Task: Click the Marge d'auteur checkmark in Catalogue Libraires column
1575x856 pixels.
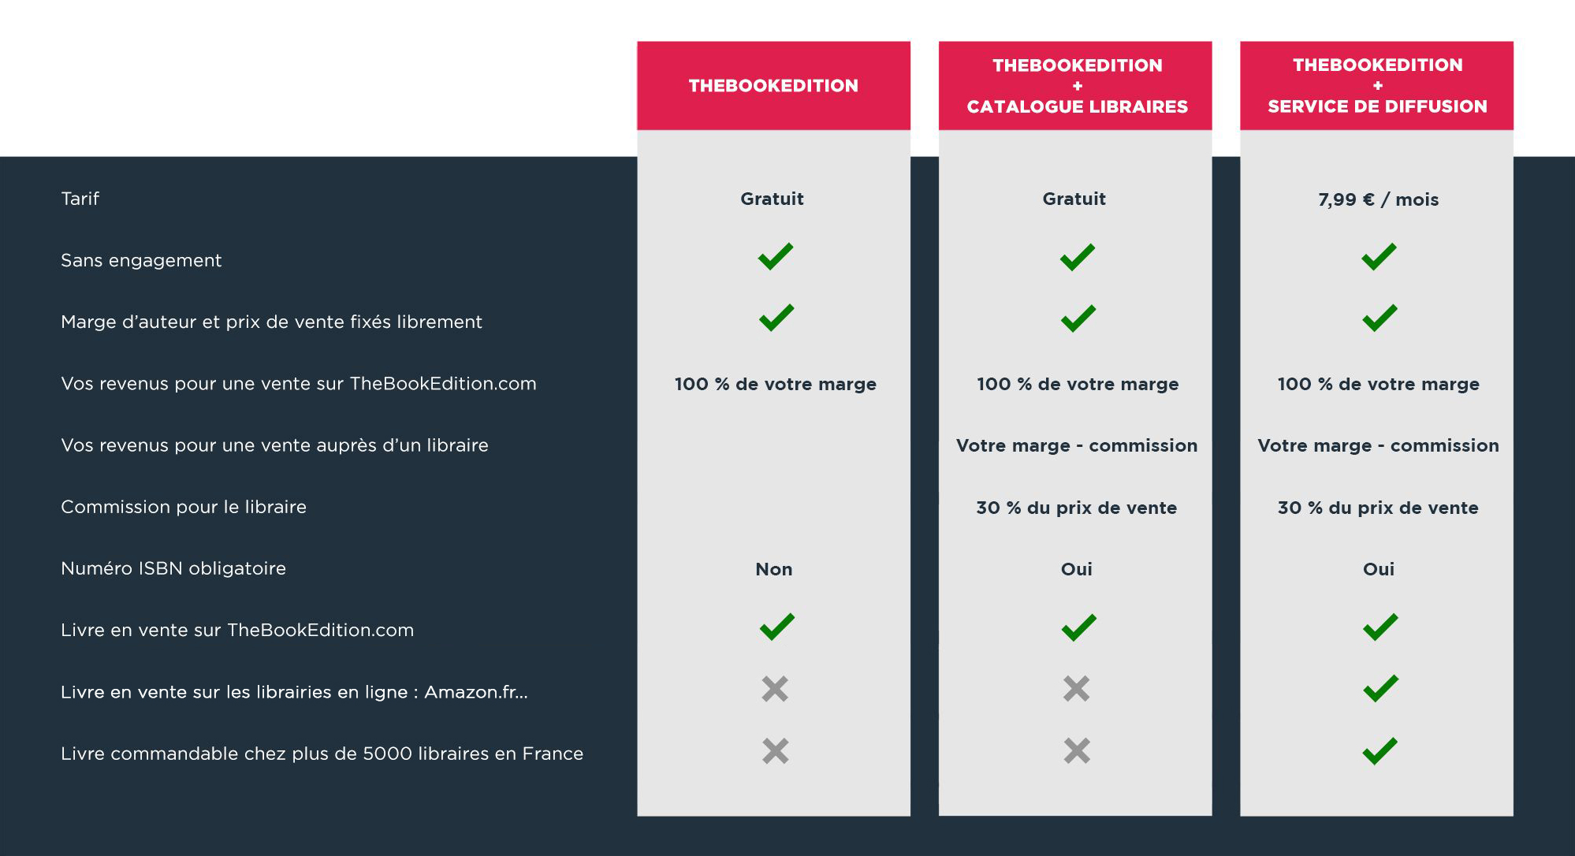Action: click(1078, 318)
